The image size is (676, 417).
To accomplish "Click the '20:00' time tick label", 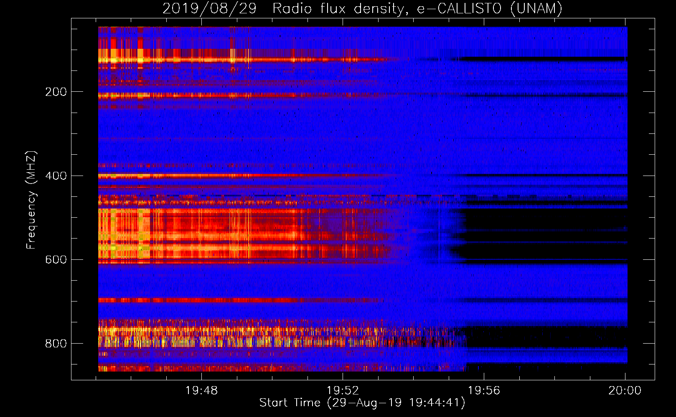I will point(625,390).
